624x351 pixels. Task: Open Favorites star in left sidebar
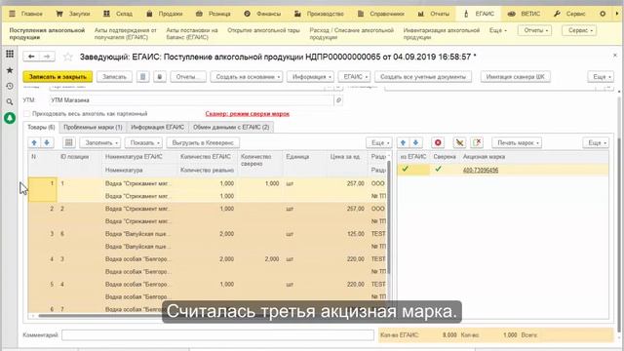click(x=10, y=70)
